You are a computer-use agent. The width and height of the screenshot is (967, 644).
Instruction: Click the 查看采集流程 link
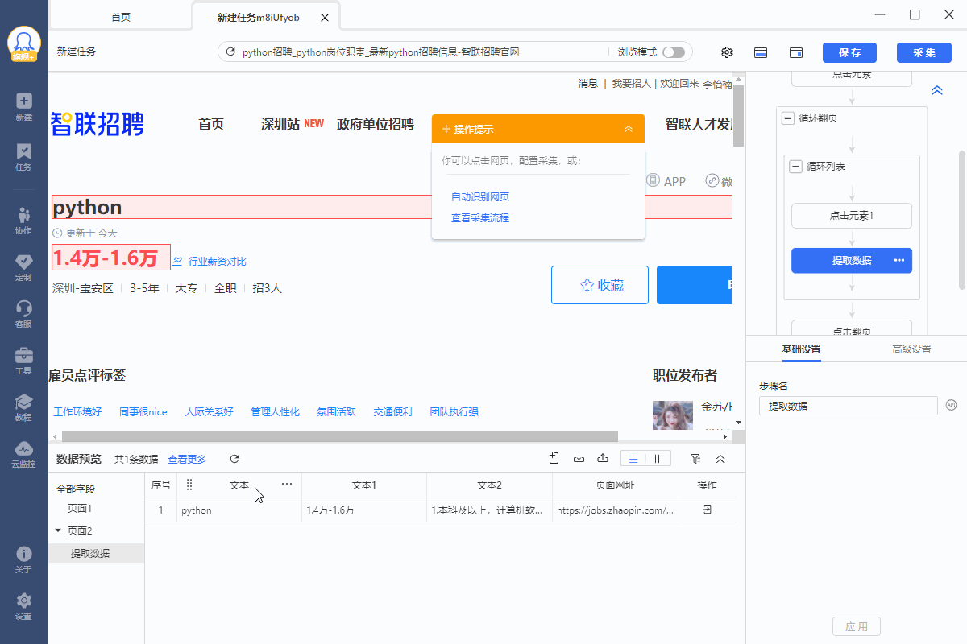click(480, 217)
